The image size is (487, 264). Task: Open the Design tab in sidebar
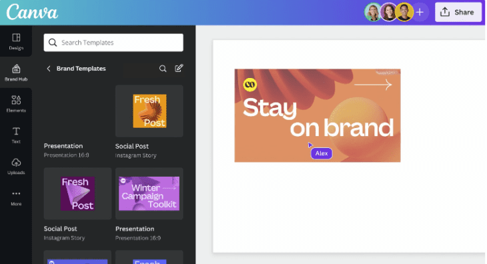[x=16, y=41]
